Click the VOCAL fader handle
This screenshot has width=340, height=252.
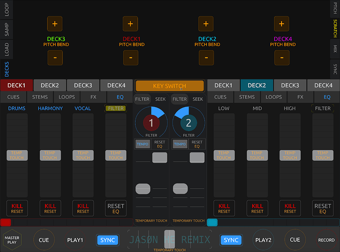click(83, 155)
